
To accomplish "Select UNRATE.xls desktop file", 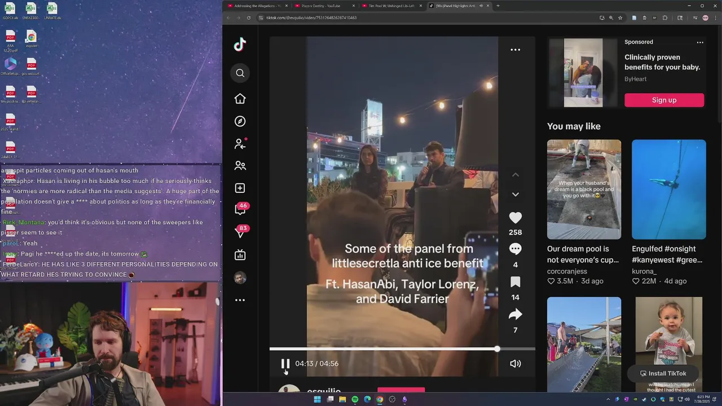I will pos(52,11).
